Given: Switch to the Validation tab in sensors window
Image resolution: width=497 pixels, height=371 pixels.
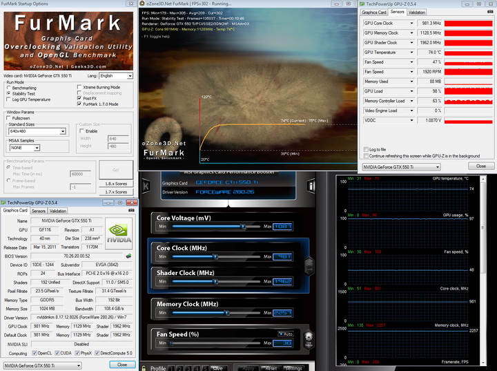Looking at the screenshot, I should tap(417, 12).
